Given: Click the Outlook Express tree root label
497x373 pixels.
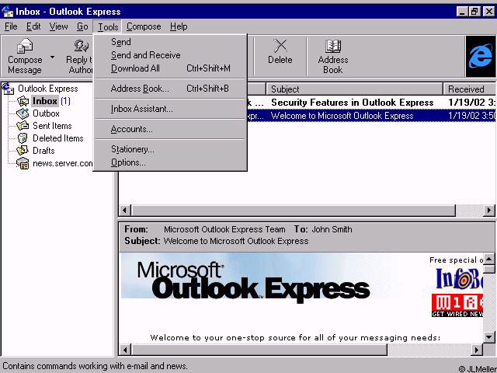Looking at the screenshot, I should pyautogui.click(x=48, y=89).
